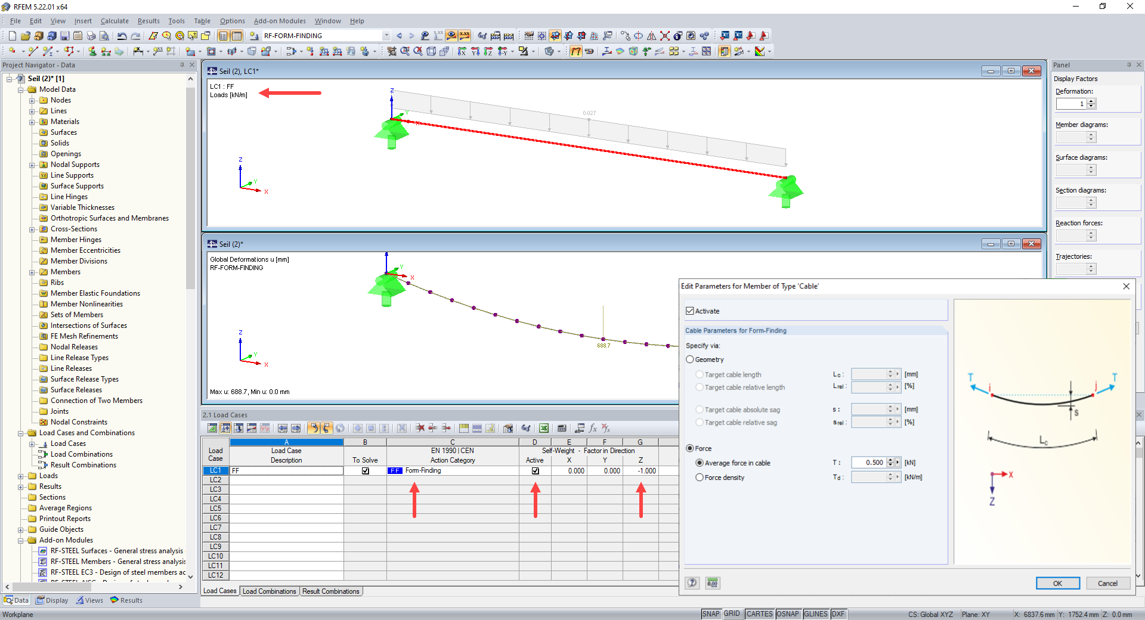Switch to the Load Combinations tab
Image resolution: width=1145 pixels, height=620 pixels.
pos(269,591)
